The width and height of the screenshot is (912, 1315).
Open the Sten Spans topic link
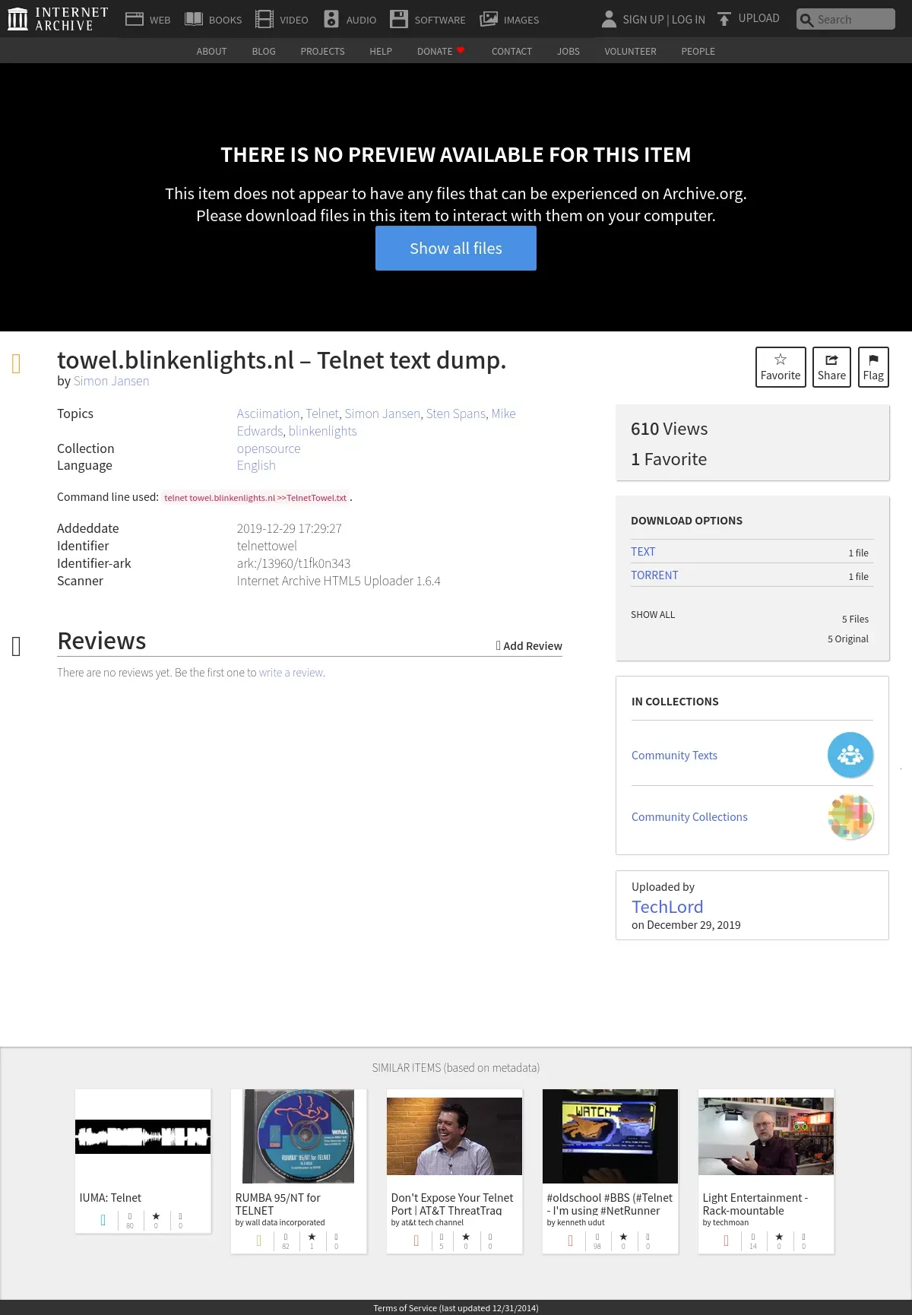click(455, 414)
